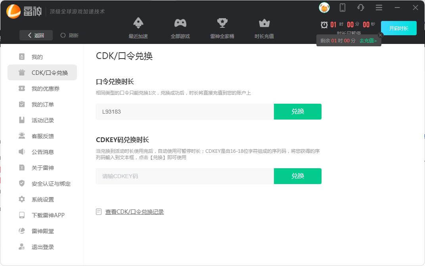Click 兑换 button next to L93183 code
Viewport: 425px width, 266px height.
tap(297, 112)
